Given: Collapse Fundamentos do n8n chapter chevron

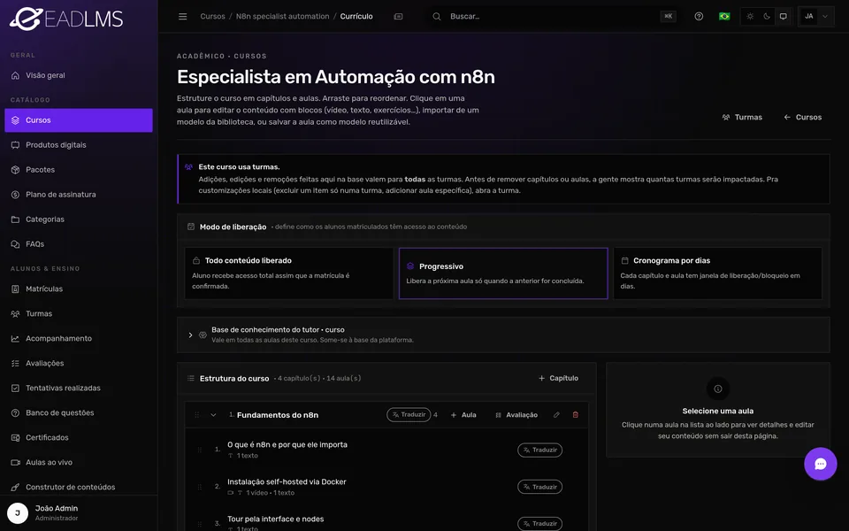Looking at the screenshot, I should [x=213, y=415].
